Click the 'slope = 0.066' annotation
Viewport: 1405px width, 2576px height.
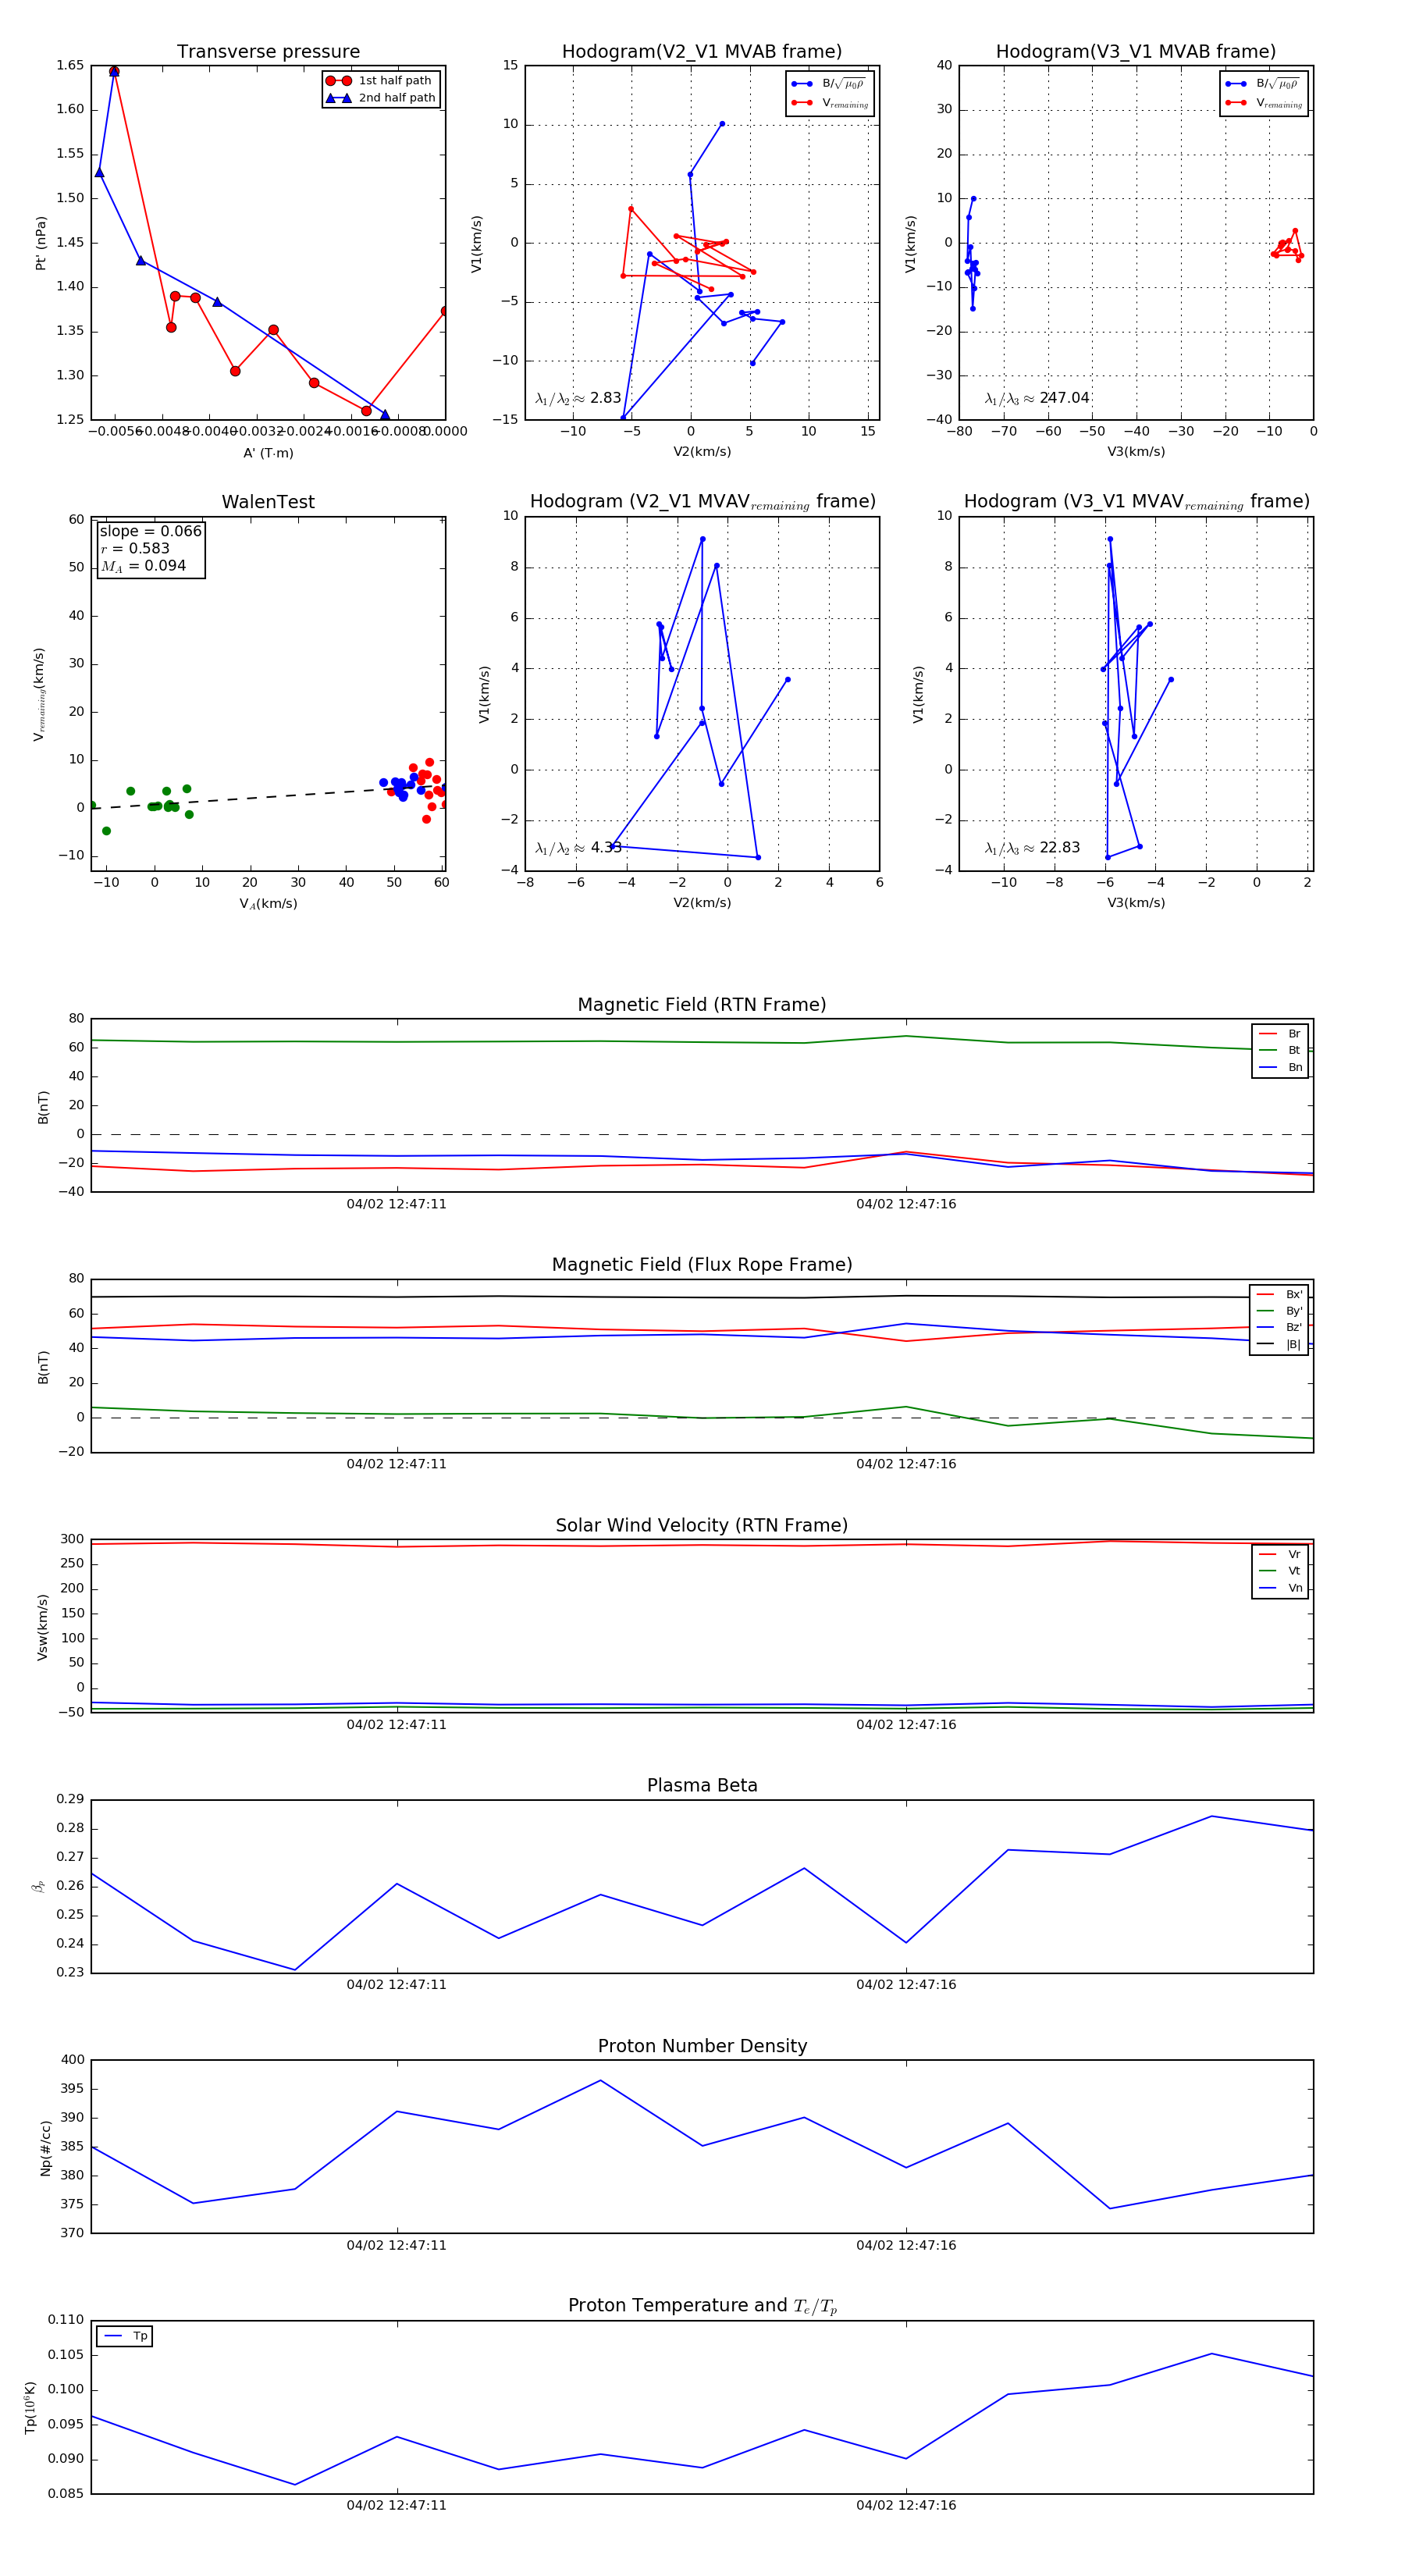tap(150, 531)
